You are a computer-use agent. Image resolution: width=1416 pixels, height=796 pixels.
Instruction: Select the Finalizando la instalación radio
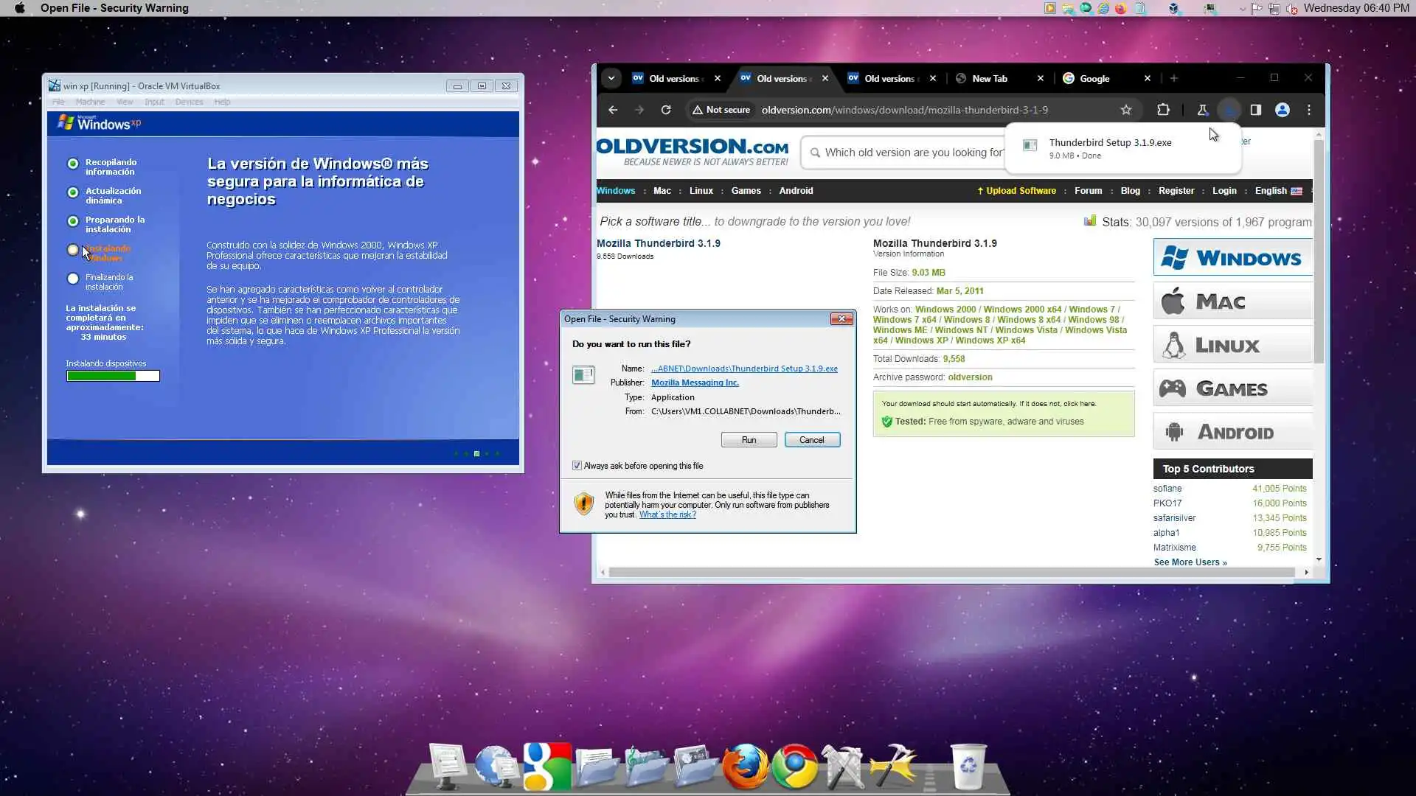pos(73,279)
